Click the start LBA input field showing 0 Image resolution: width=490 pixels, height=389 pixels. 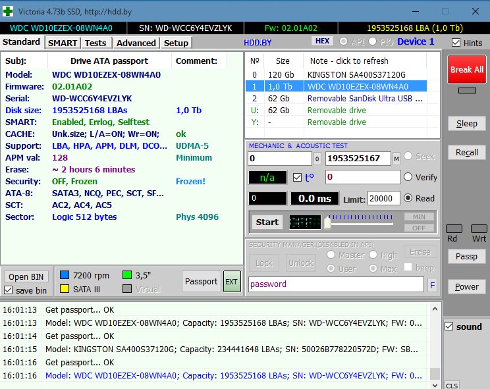point(280,159)
